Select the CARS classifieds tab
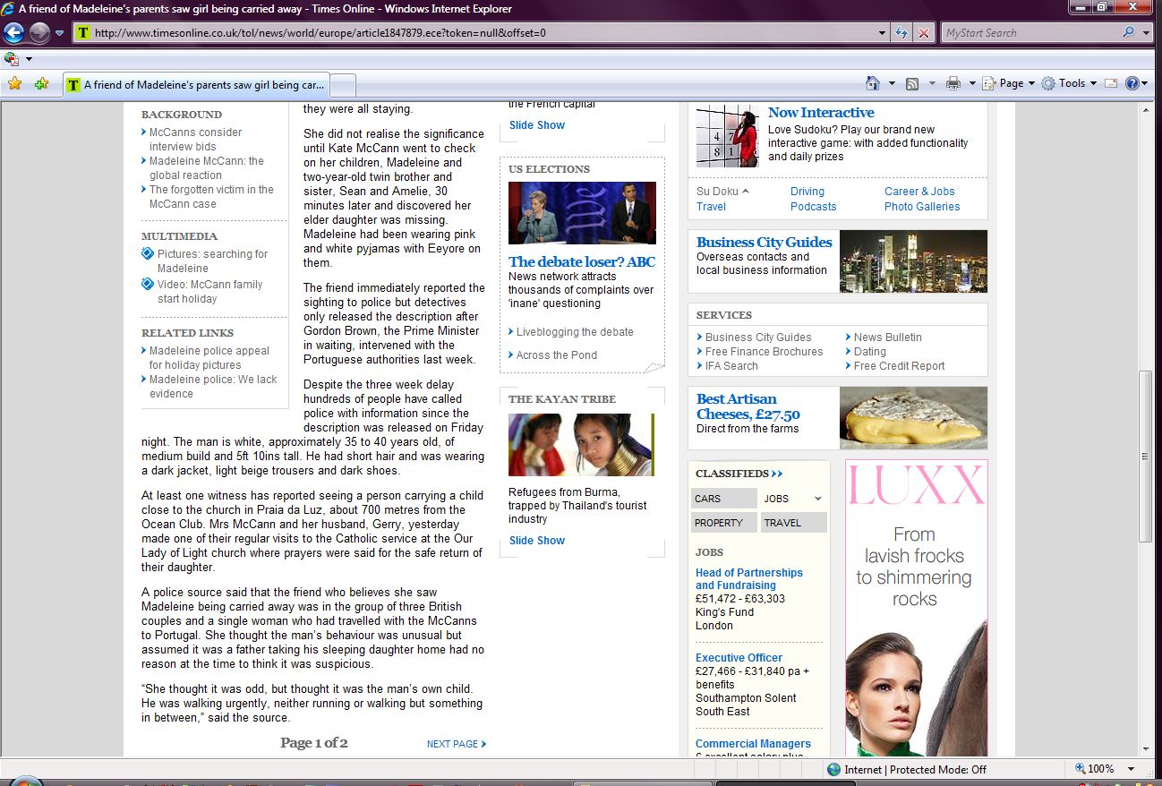This screenshot has width=1162, height=786. 724,499
